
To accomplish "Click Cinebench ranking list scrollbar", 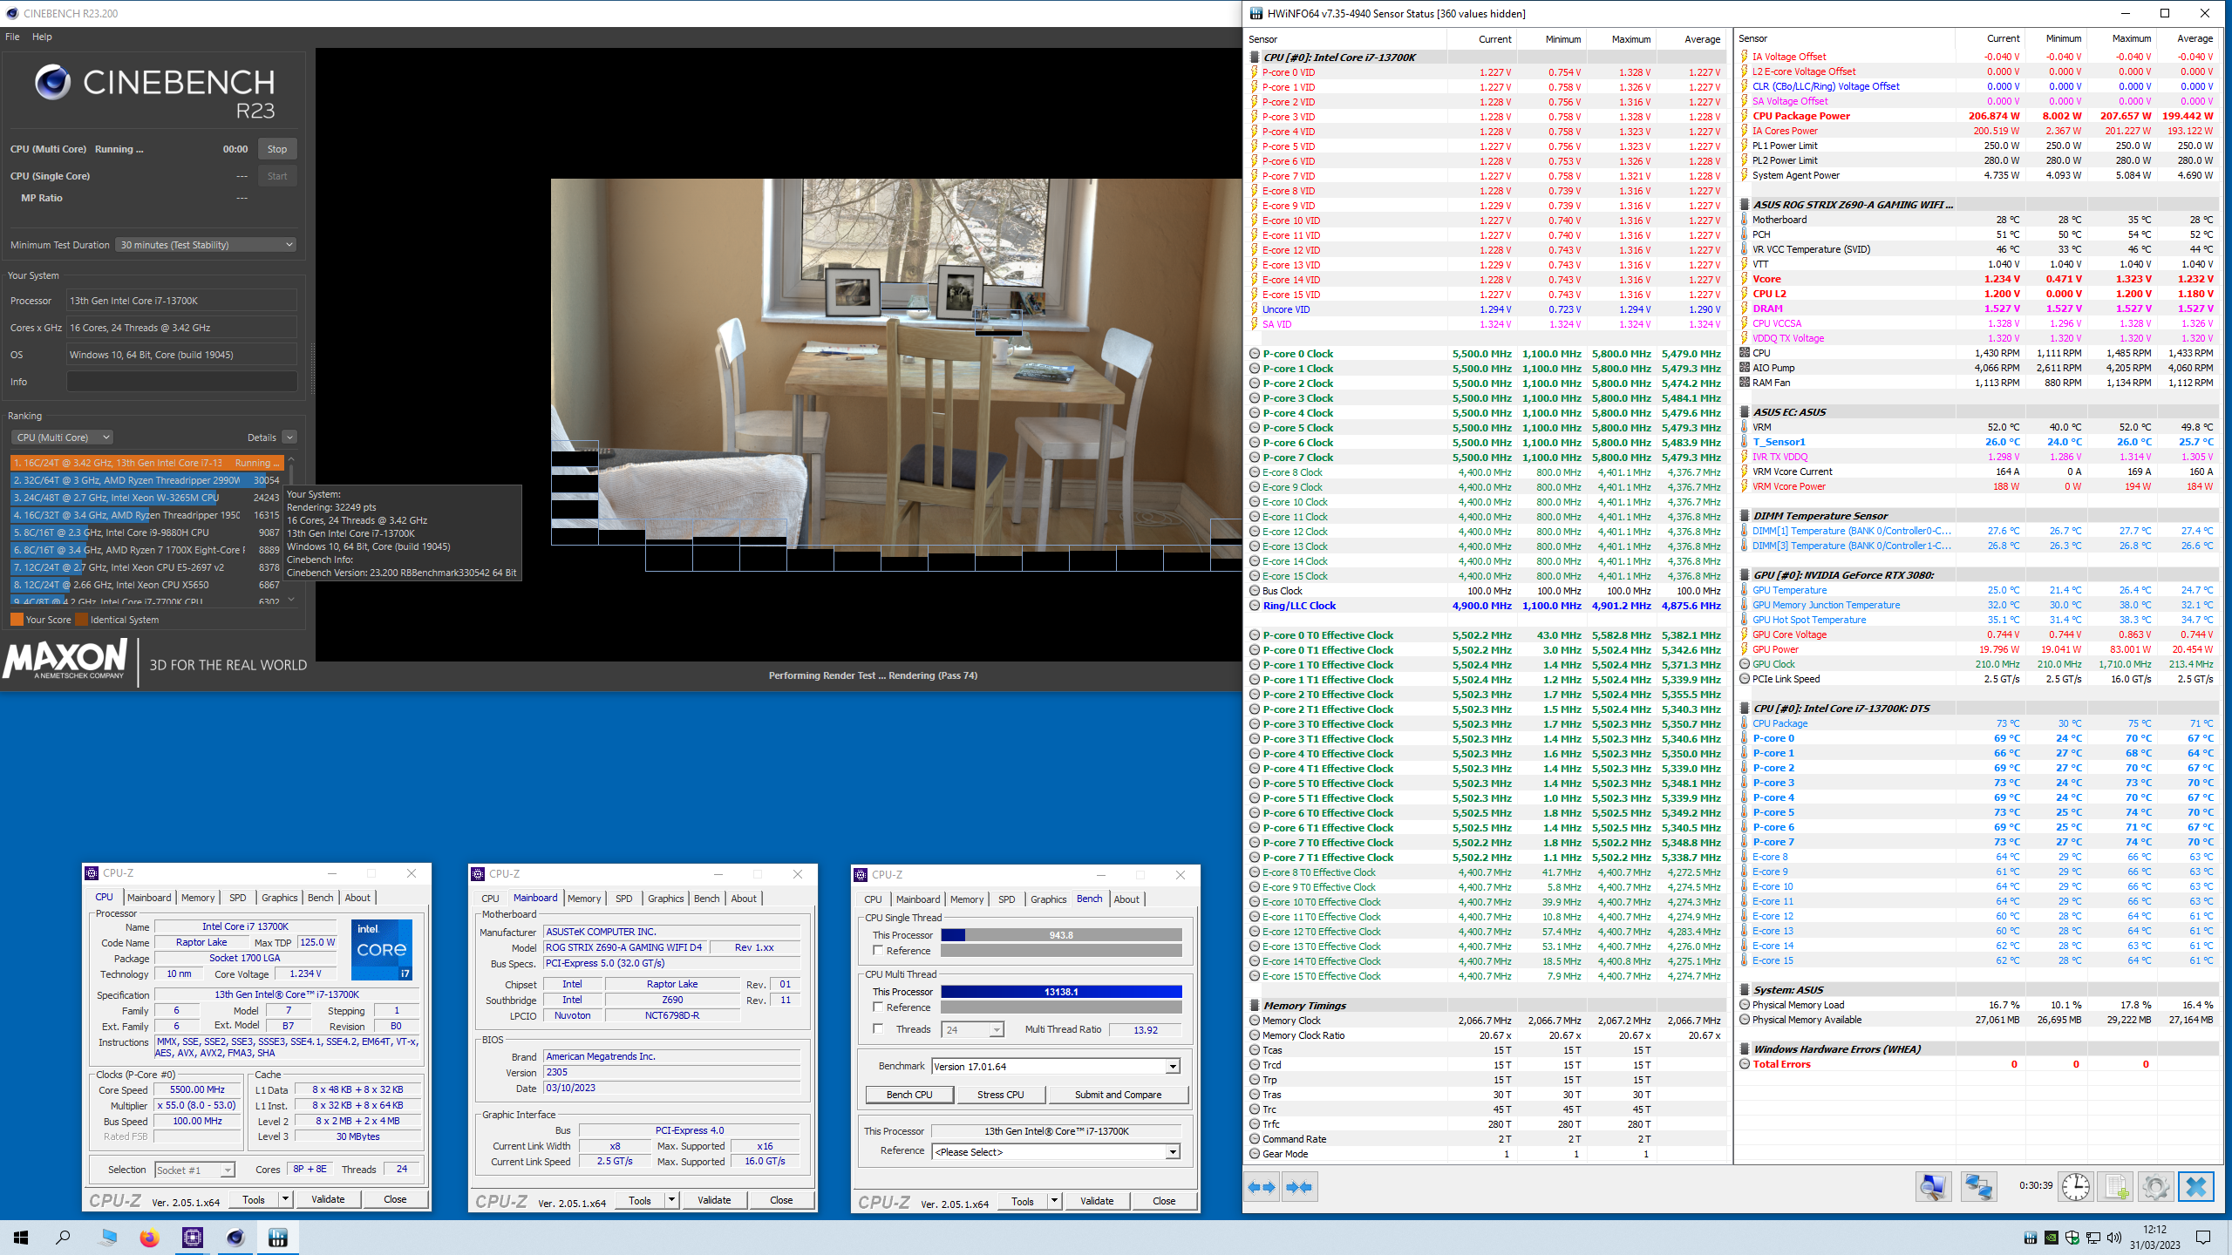I will (291, 528).
